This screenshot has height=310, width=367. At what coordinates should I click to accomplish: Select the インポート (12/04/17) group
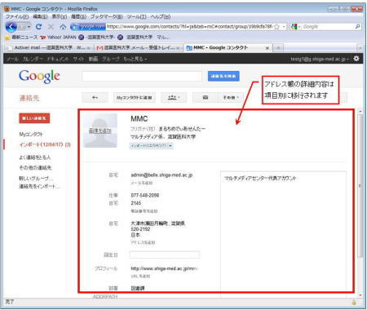(x=45, y=144)
